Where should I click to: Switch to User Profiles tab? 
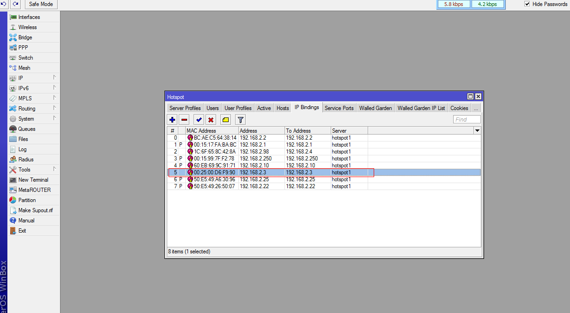238,108
